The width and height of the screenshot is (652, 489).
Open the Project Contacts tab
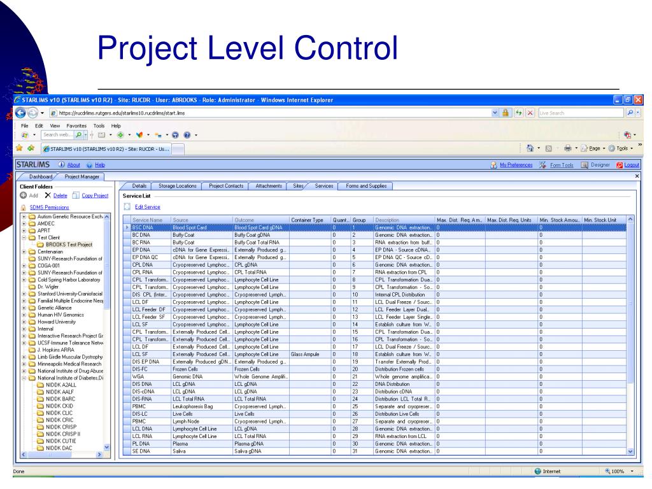[x=226, y=186]
